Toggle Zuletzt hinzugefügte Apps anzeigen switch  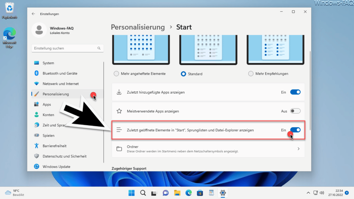pos(295,92)
